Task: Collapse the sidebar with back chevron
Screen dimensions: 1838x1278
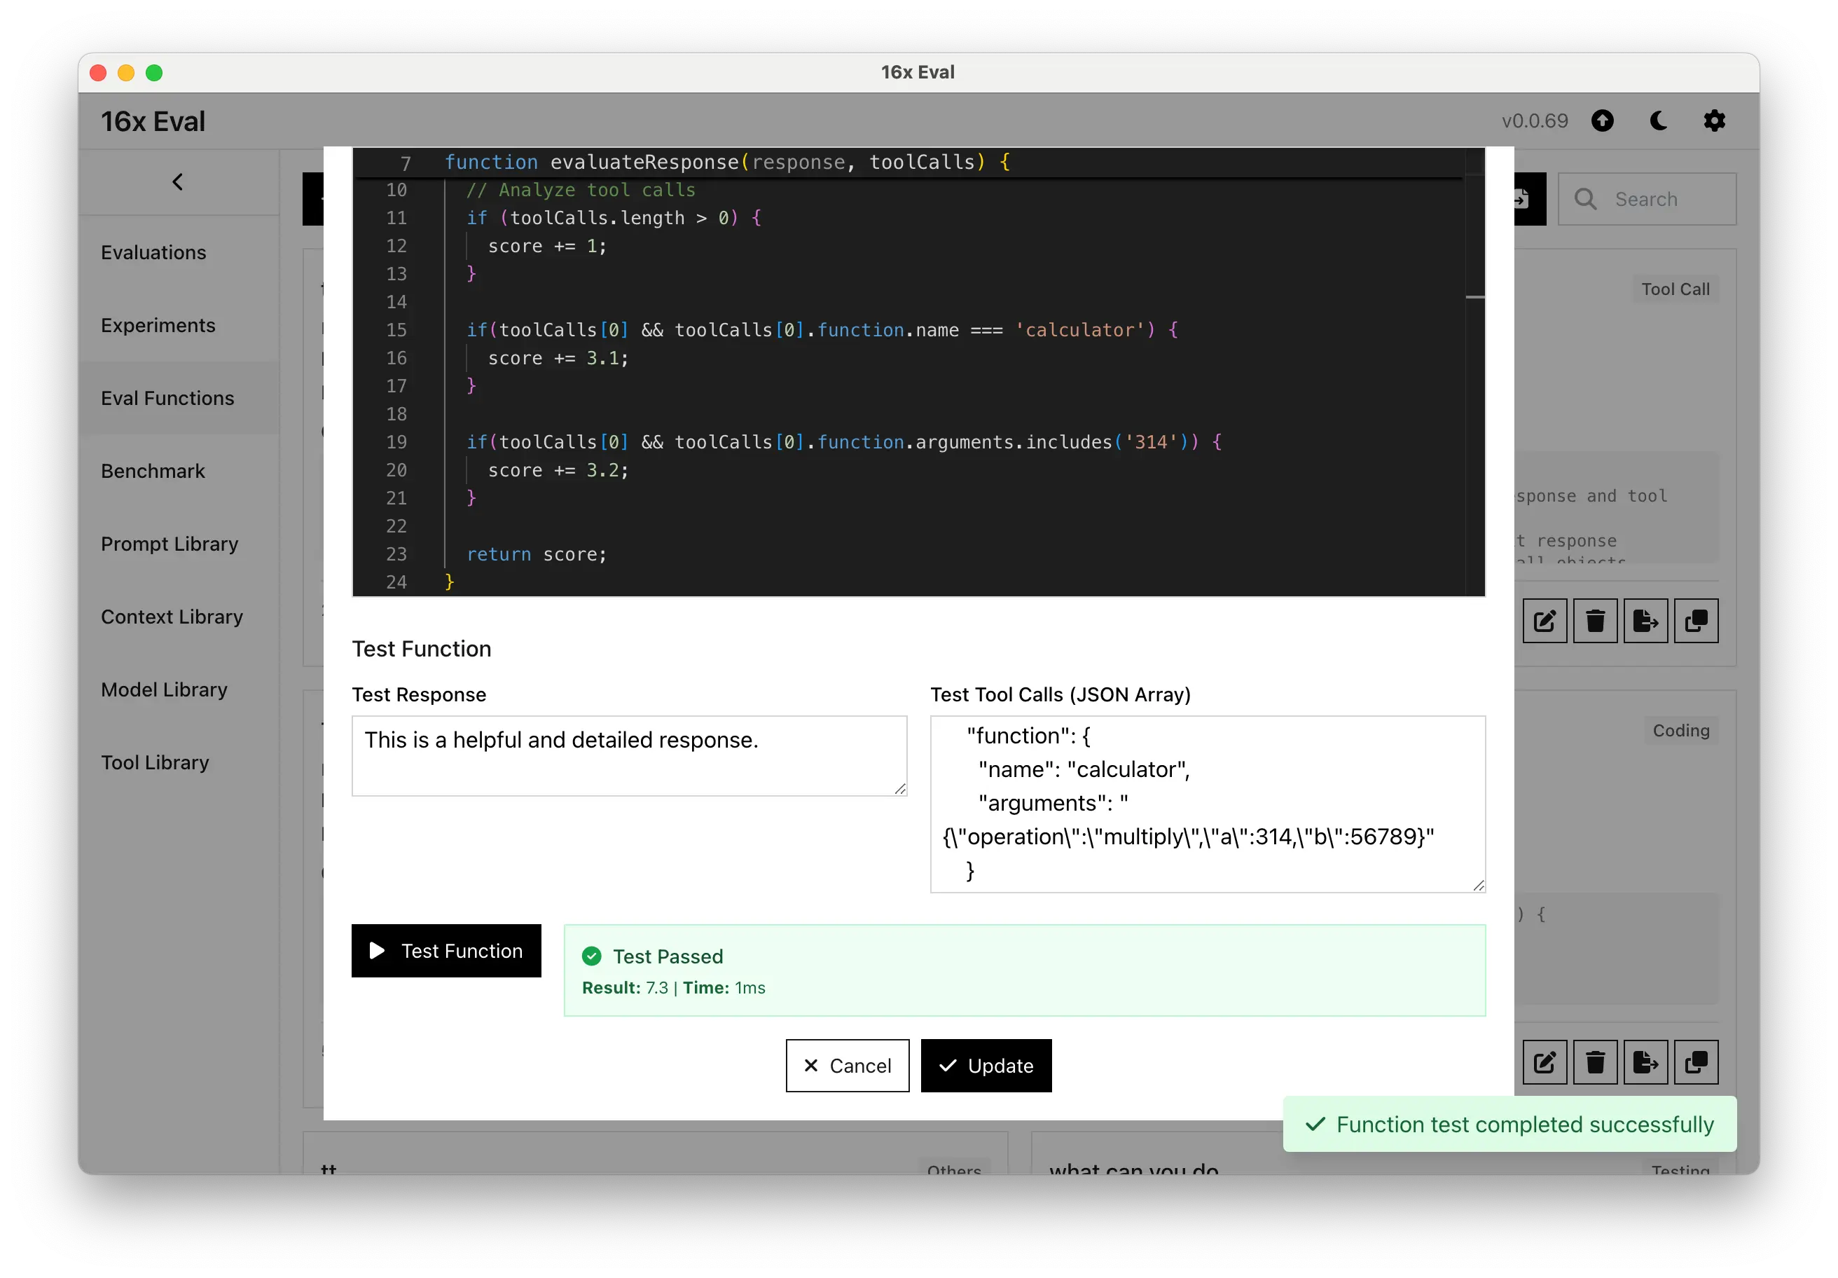Action: (x=178, y=181)
